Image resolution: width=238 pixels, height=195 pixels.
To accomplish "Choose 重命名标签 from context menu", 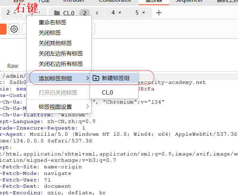I will point(59,23).
